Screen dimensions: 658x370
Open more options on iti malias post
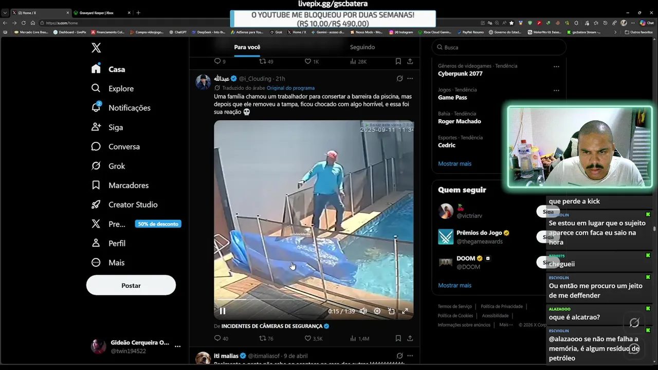coord(410,356)
